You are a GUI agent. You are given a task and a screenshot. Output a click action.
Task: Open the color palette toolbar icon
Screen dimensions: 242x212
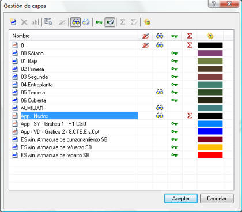(147, 22)
